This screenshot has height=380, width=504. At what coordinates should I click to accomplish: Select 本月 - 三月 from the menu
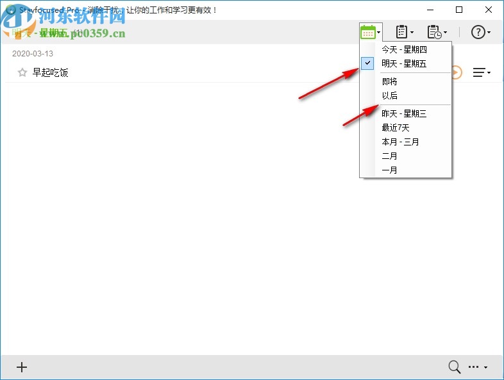pyautogui.click(x=405, y=142)
